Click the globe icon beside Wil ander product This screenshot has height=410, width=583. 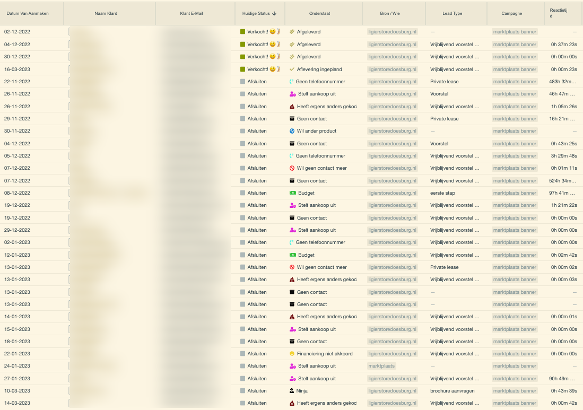click(292, 131)
